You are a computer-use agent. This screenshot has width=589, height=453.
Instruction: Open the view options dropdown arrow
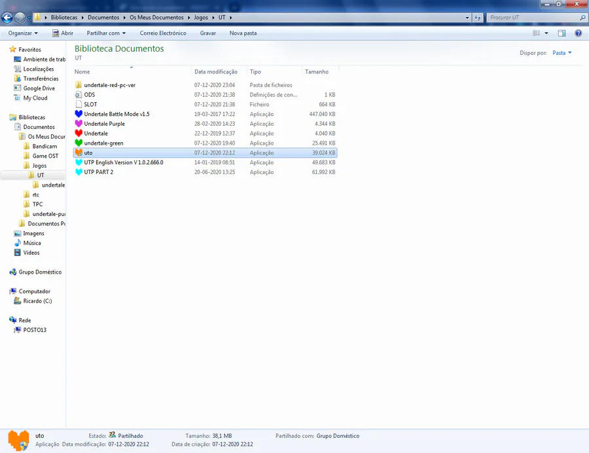[546, 33]
